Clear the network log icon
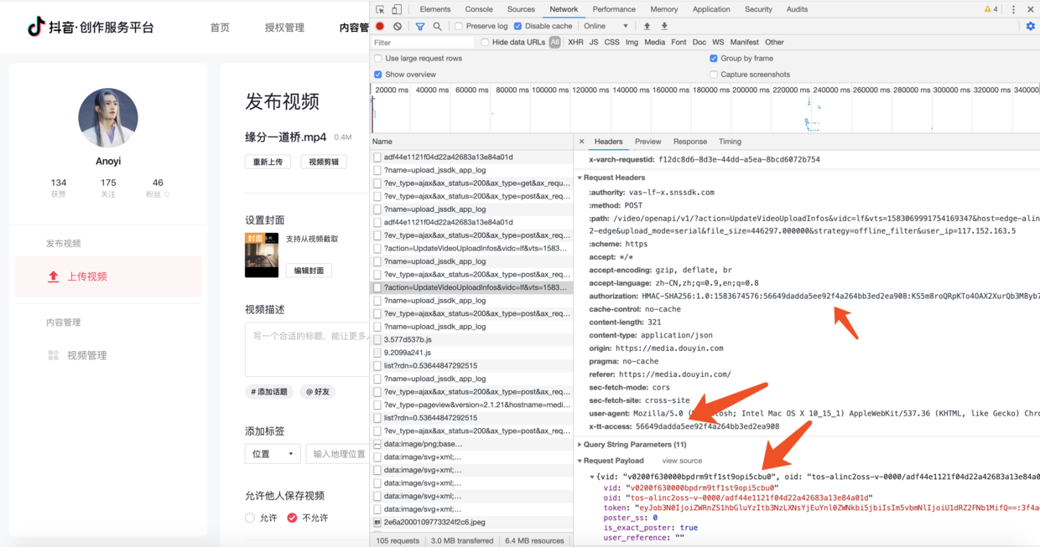1040x547 pixels. point(398,26)
